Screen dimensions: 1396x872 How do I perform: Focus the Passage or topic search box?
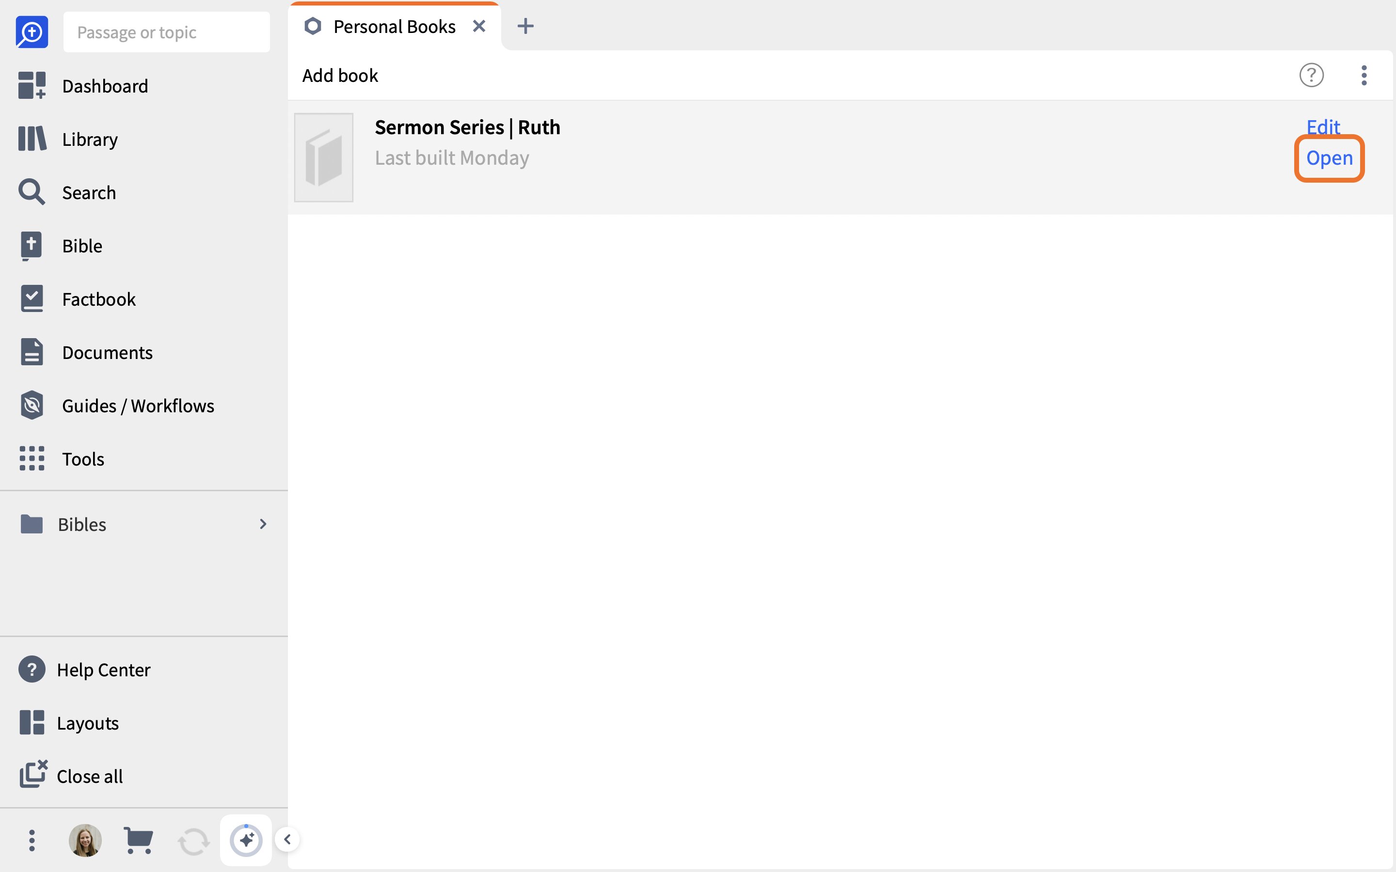tap(166, 32)
